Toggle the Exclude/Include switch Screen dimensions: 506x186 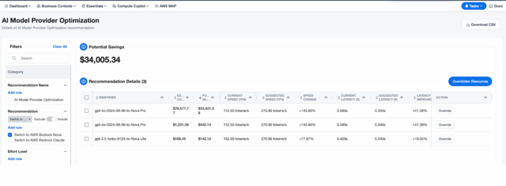[x=51, y=119]
